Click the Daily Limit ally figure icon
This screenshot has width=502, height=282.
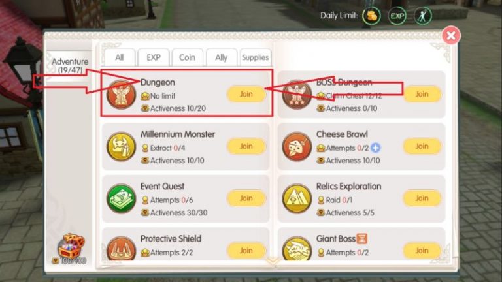click(x=423, y=16)
